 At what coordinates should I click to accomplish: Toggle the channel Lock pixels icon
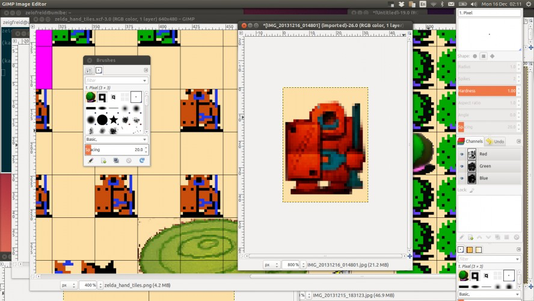(471, 190)
